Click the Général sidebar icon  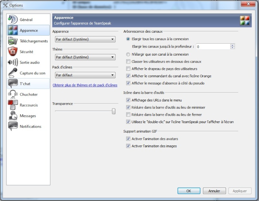(13, 19)
